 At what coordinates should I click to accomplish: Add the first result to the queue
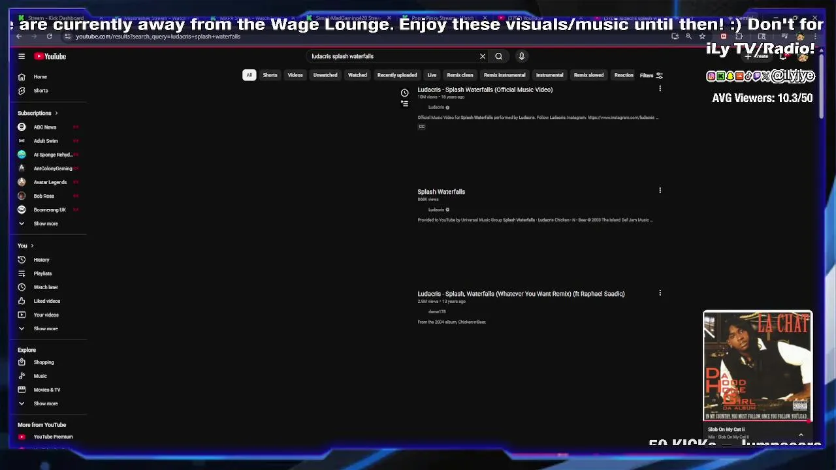pyautogui.click(x=404, y=104)
